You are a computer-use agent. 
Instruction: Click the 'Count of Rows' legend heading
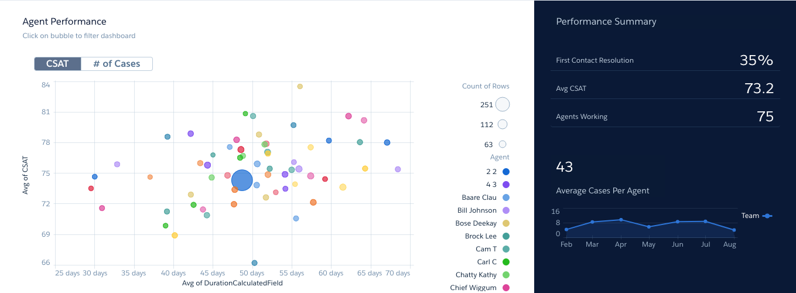[486, 86]
